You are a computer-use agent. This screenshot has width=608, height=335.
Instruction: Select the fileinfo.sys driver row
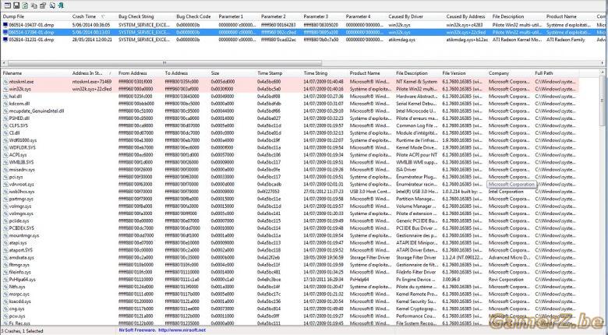coord(290,273)
